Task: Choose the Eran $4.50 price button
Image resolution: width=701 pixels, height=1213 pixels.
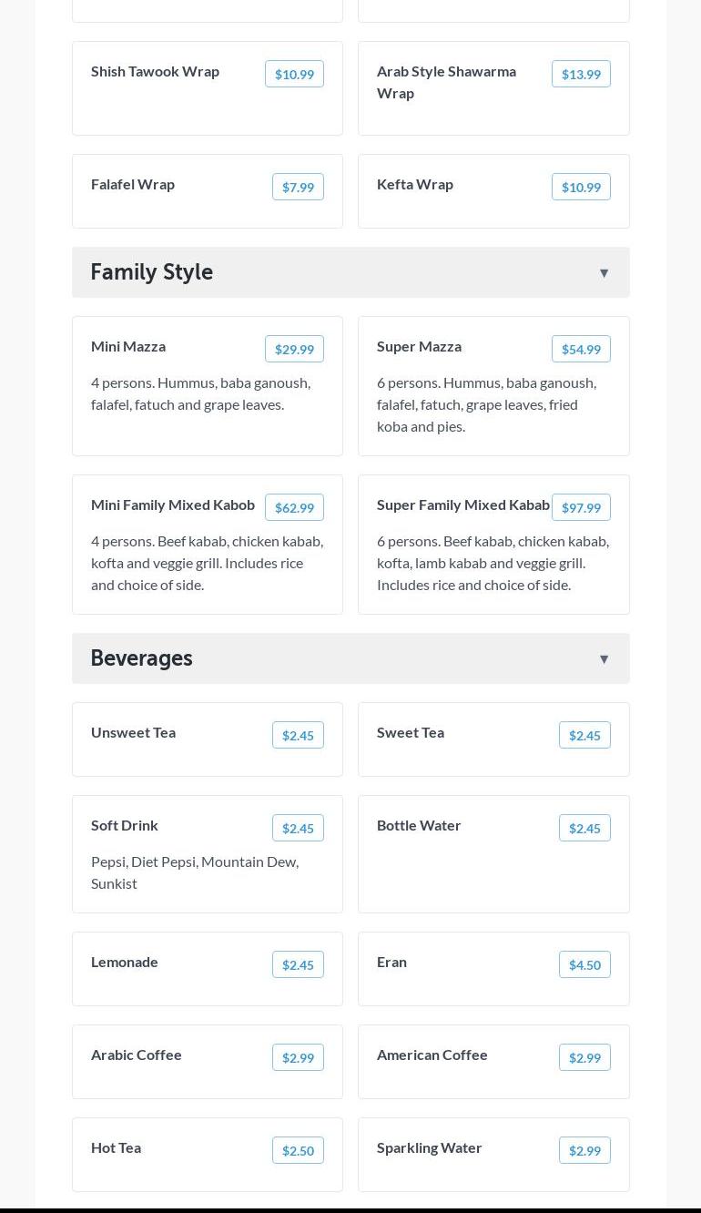Action: tap(584, 965)
